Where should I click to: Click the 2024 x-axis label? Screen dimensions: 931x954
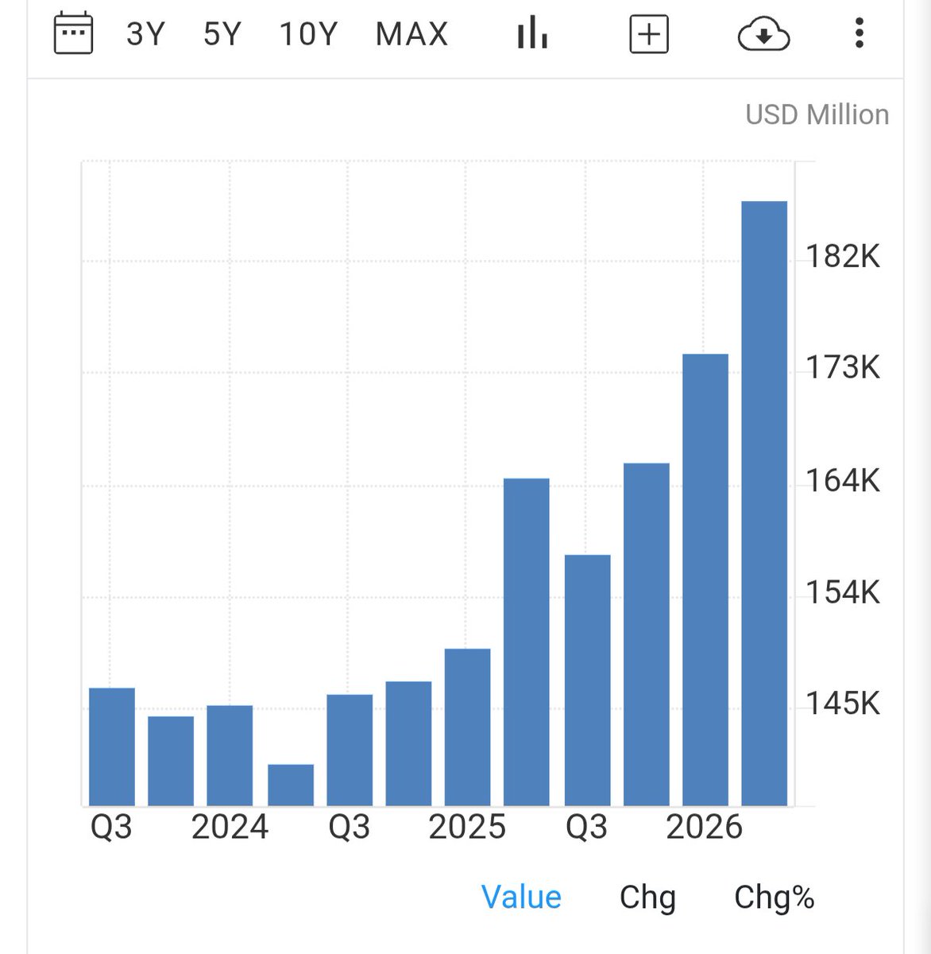[x=230, y=828]
